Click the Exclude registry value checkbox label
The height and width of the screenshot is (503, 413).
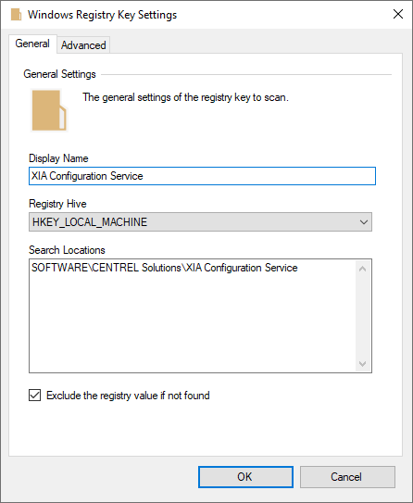(128, 396)
